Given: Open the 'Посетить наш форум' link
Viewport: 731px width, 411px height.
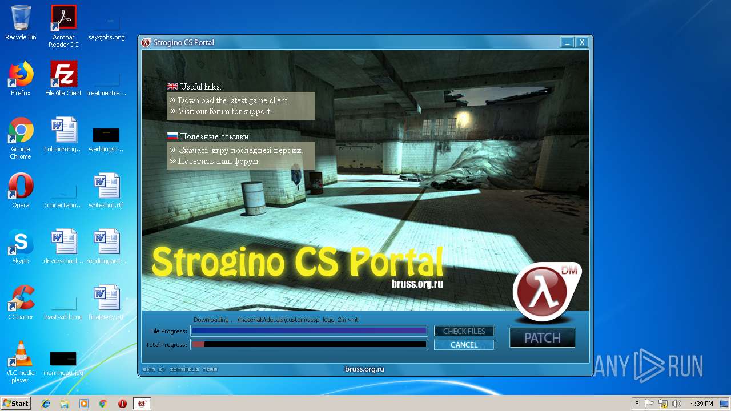Looking at the screenshot, I should pos(219,161).
